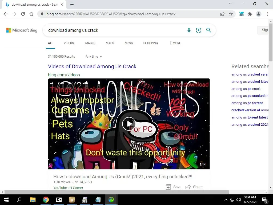Close the 'download among us crack' tab

tap(62, 5)
